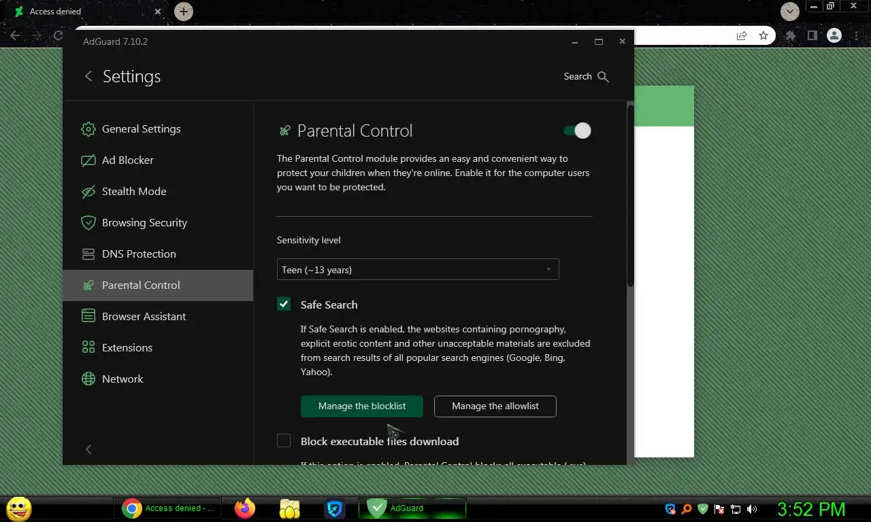Open a new Chrome tab
The image size is (871, 522).
184,12
